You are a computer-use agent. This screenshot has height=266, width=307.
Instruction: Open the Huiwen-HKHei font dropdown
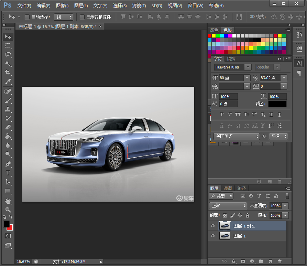(x=248, y=67)
